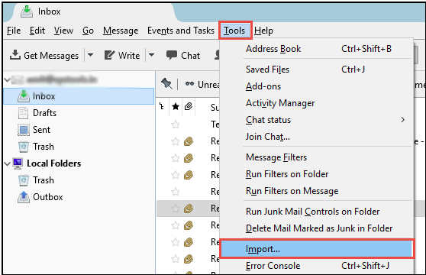The width and height of the screenshot is (426, 275).
Task: Collapse the Local Folders tree
Action: pos(8,164)
